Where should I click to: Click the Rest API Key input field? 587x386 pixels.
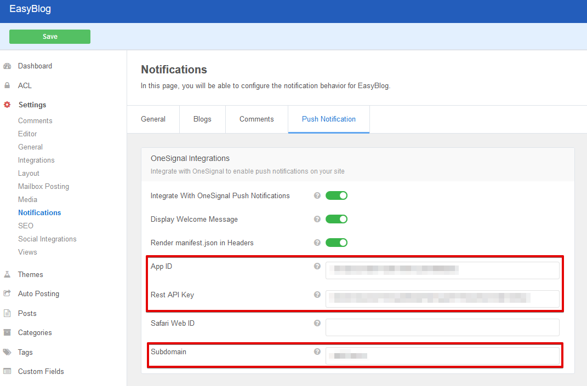click(442, 299)
